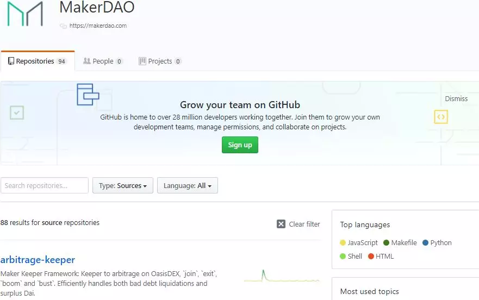Click the red HTML color dot

pyautogui.click(x=371, y=257)
